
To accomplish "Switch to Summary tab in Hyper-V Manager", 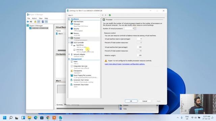I will point(60,105).
